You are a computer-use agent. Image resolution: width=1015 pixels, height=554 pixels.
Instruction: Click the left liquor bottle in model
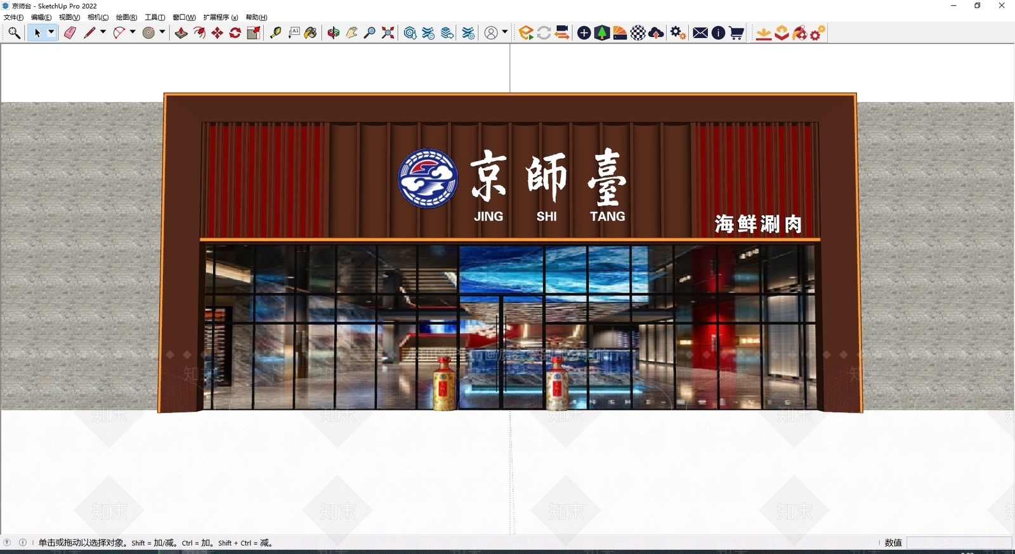(444, 383)
